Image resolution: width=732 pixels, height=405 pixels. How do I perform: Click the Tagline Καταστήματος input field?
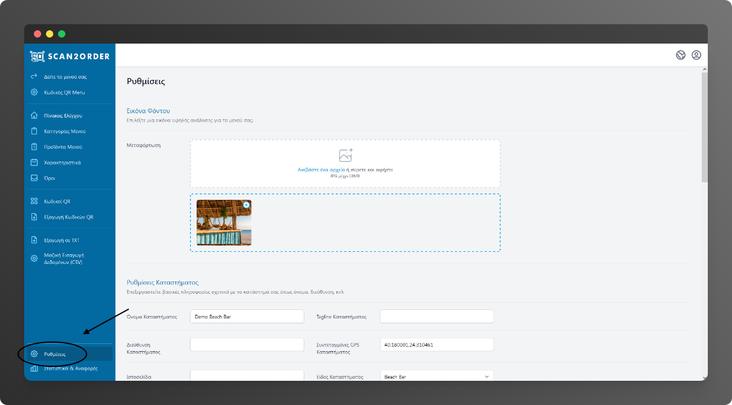pos(437,317)
